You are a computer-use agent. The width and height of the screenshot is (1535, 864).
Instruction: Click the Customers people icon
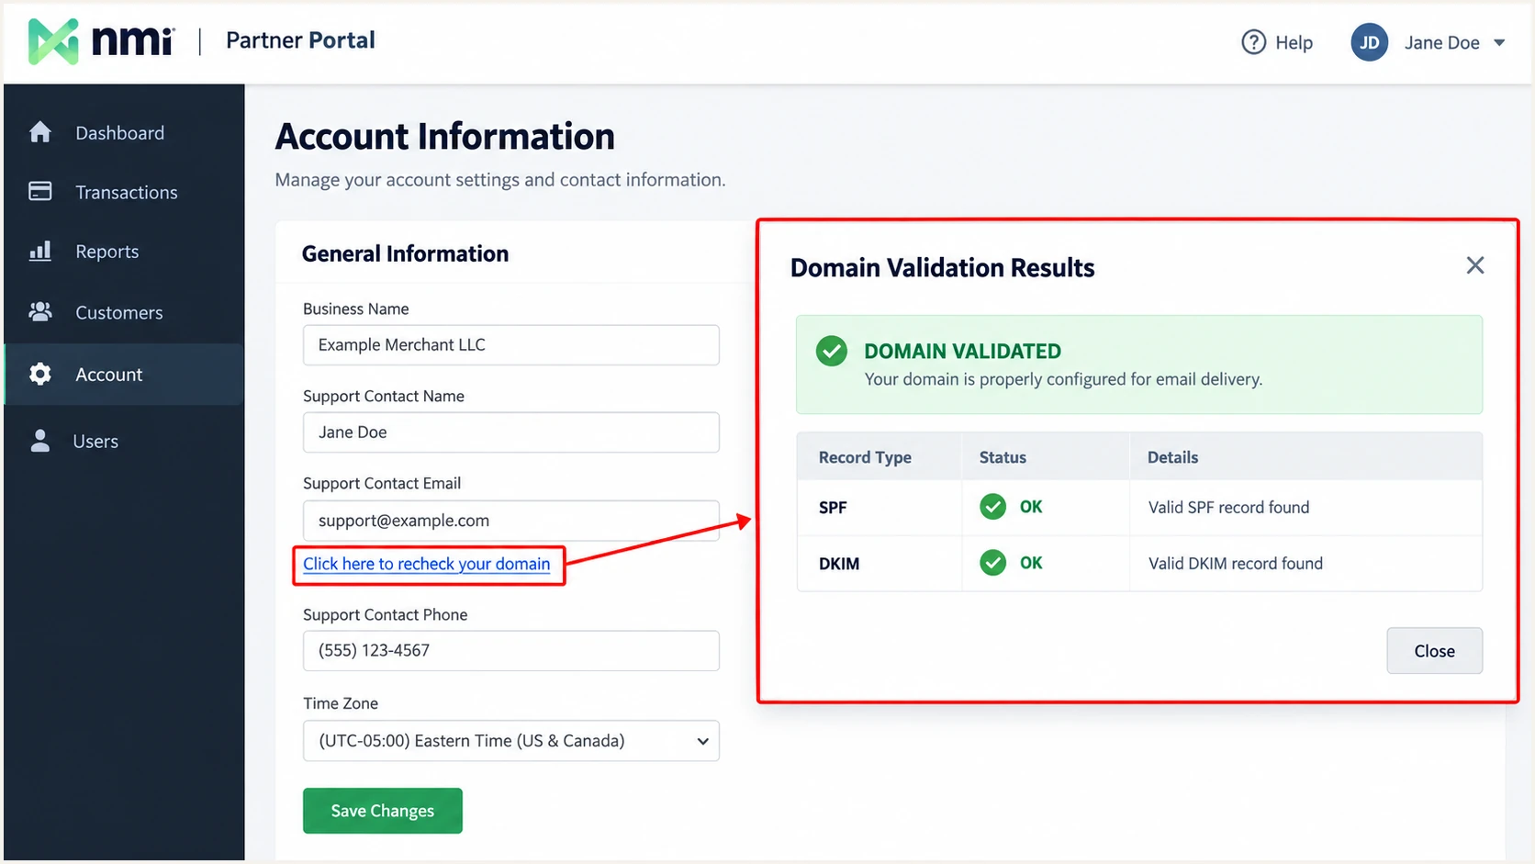point(40,312)
